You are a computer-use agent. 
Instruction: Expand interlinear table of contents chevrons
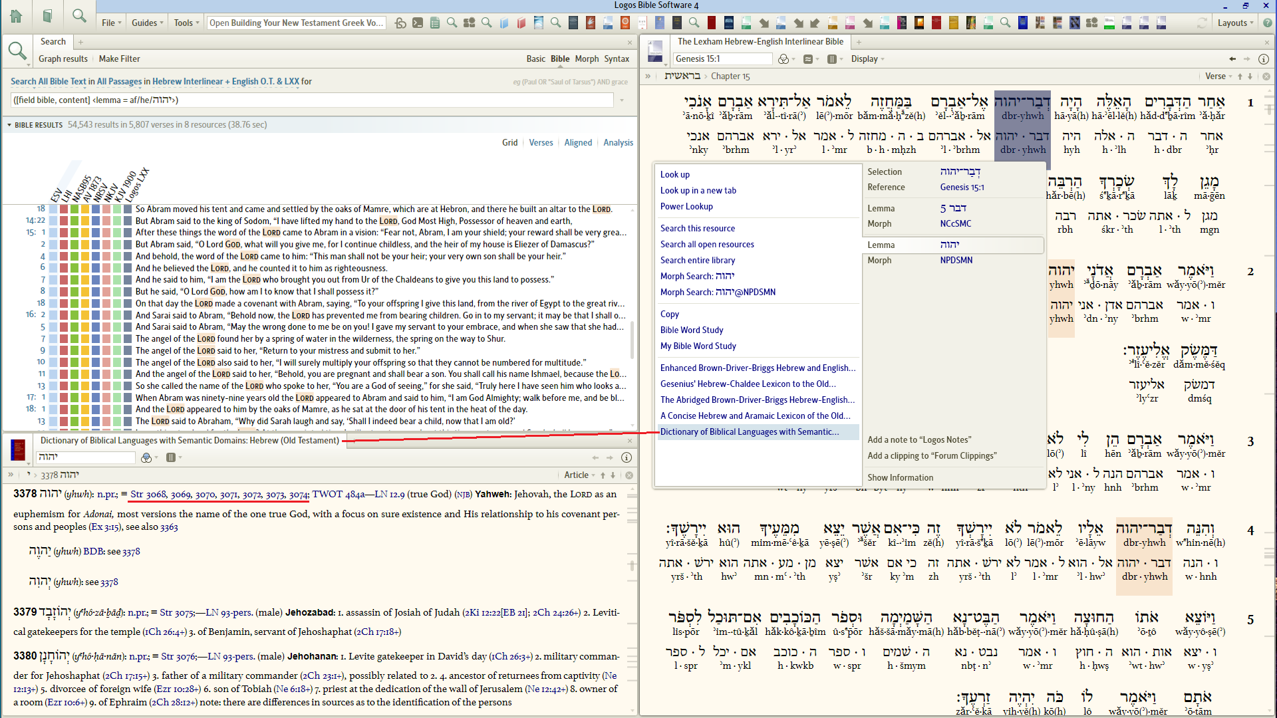(648, 76)
